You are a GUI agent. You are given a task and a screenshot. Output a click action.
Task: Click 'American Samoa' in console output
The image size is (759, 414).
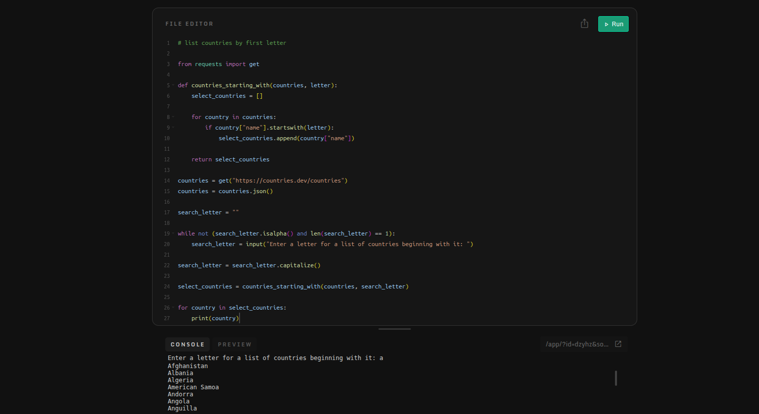(194, 387)
